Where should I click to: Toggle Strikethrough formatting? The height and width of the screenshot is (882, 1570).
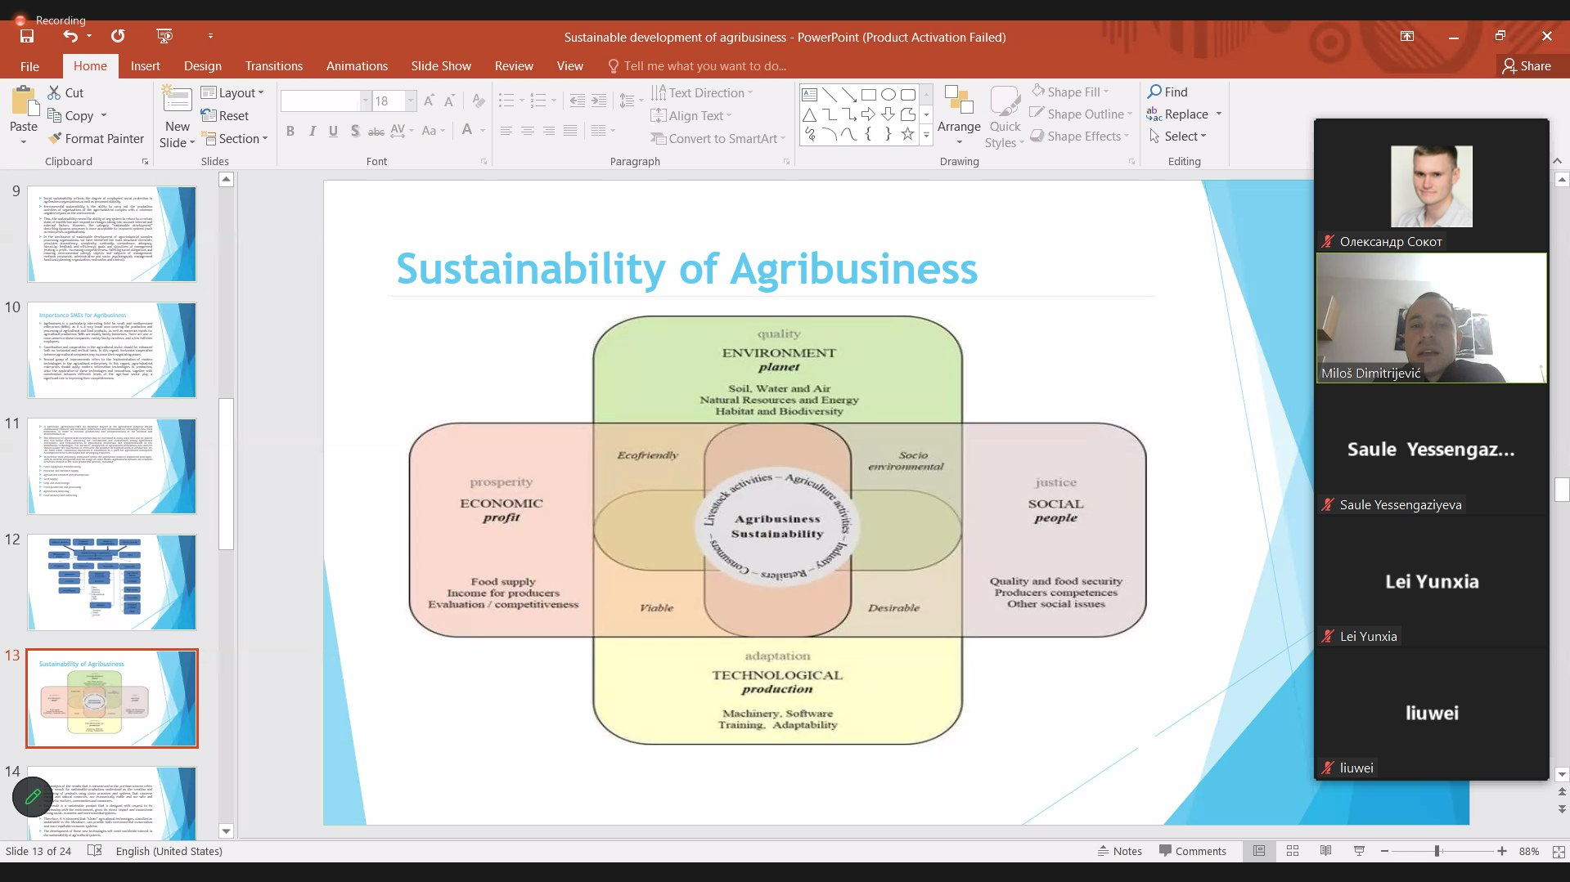(376, 131)
